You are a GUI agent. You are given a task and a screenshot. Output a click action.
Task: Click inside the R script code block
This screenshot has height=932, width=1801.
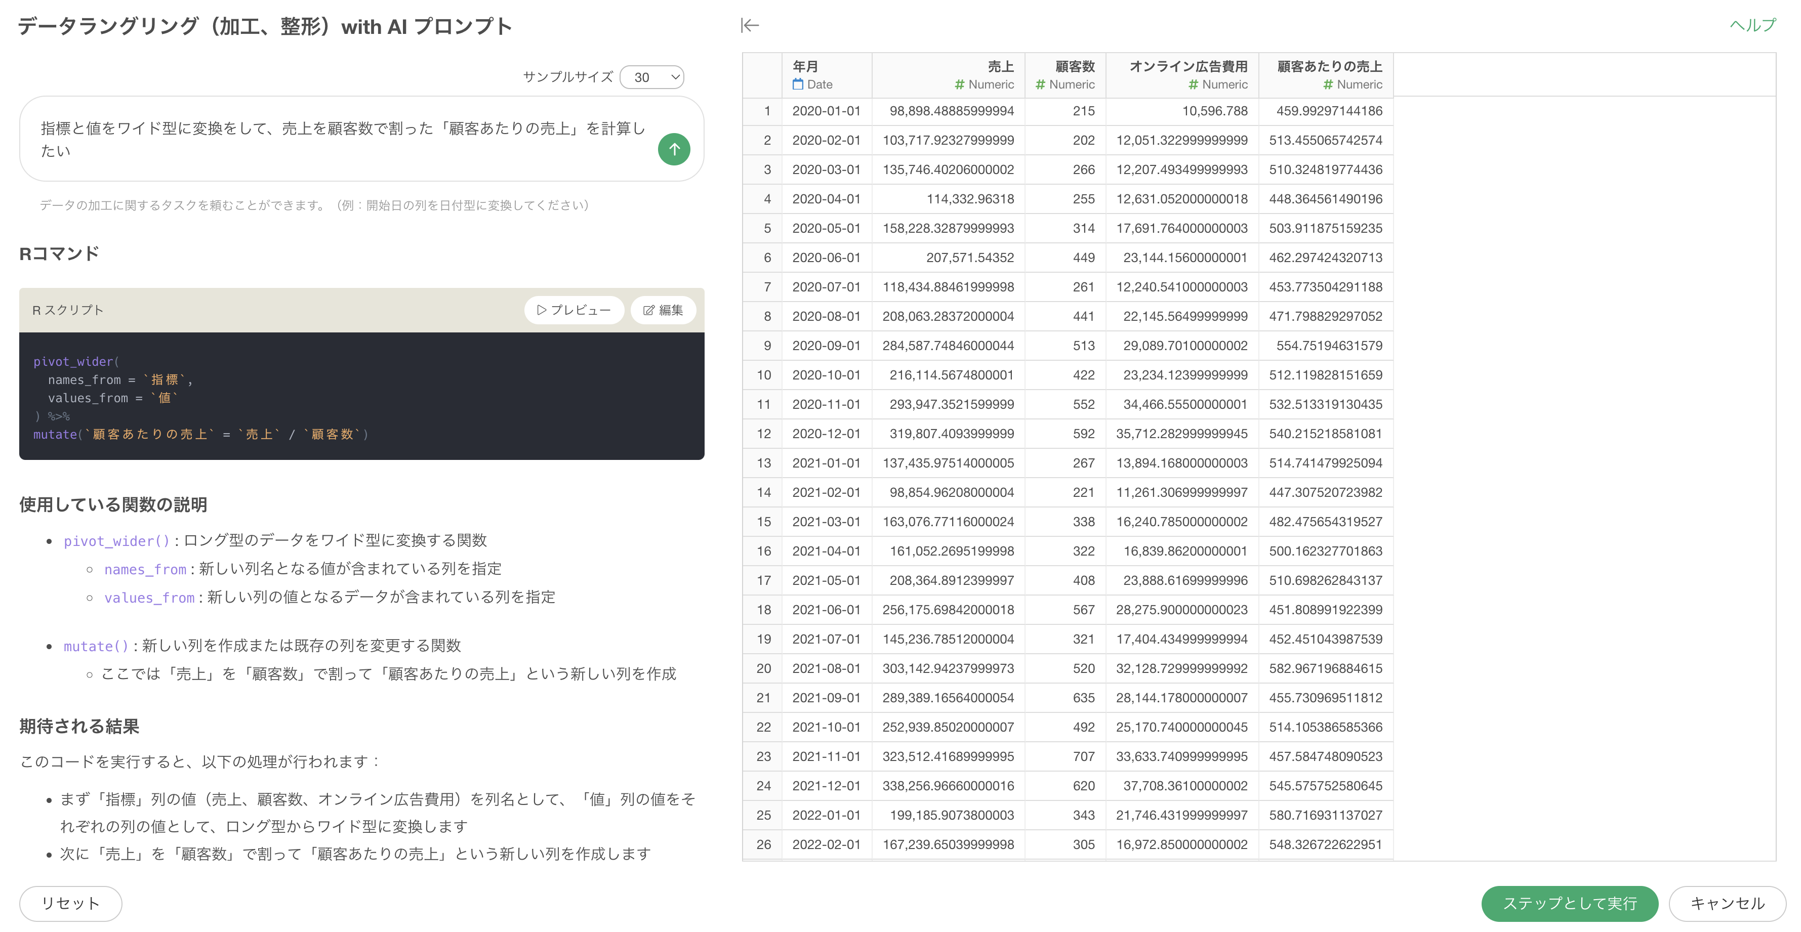pyautogui.click(x=361, y=396)
